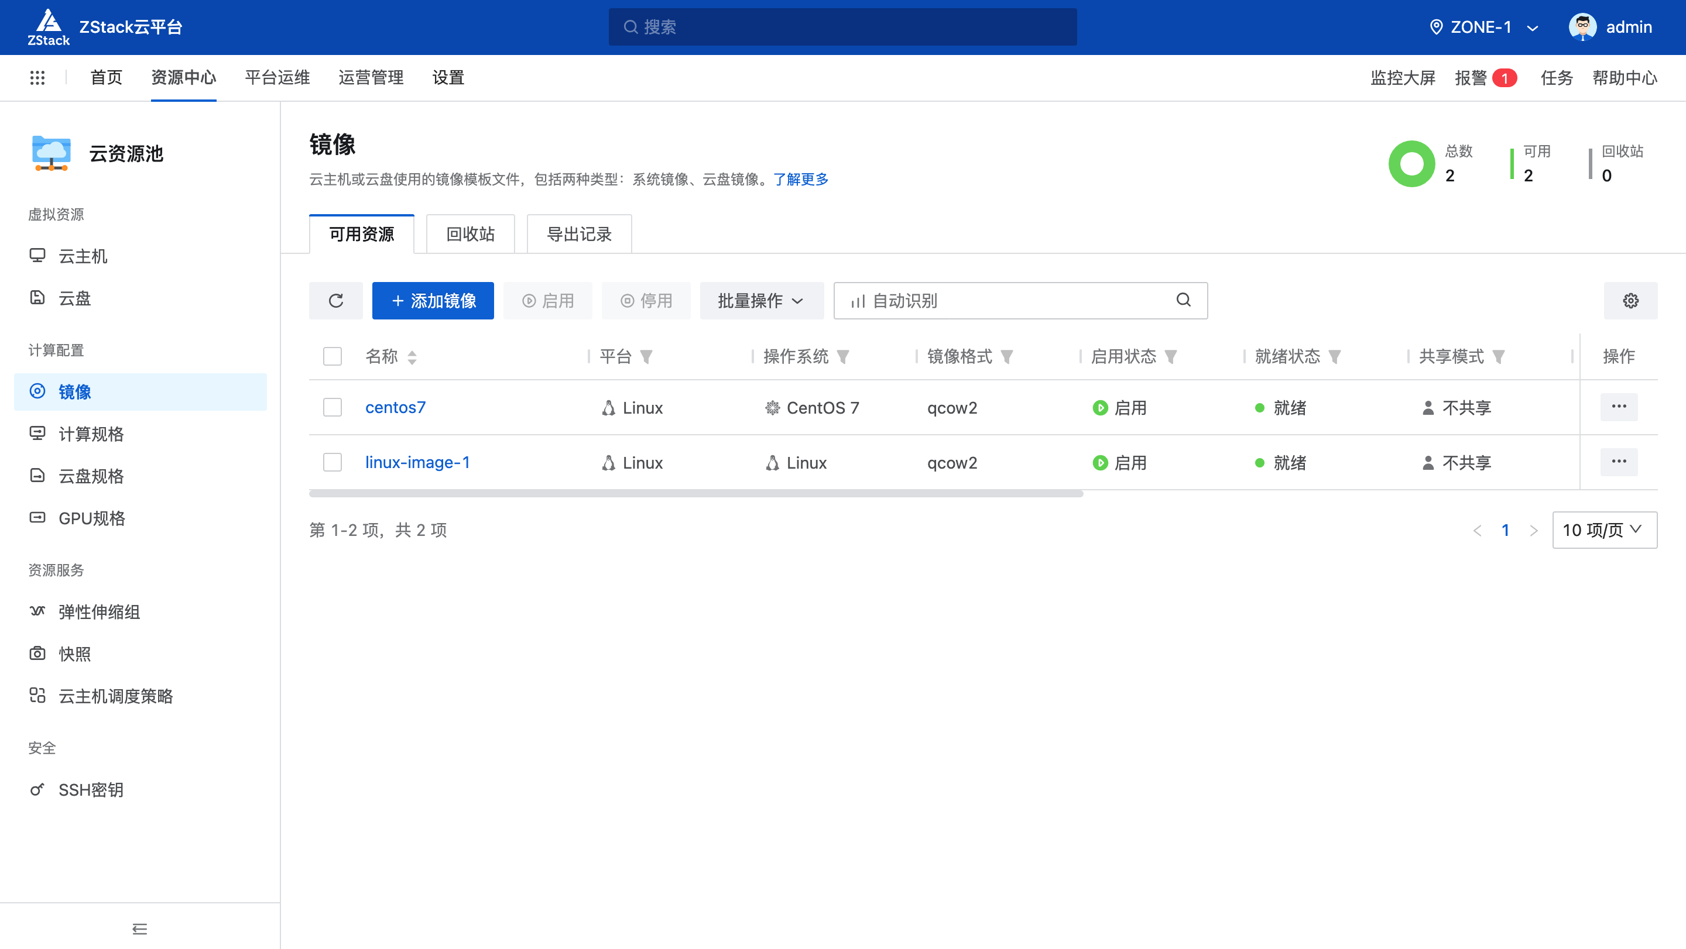Go to 首页 in top navigation
The height and width of the screenshot is (949, 1686).
pos(106,78)
